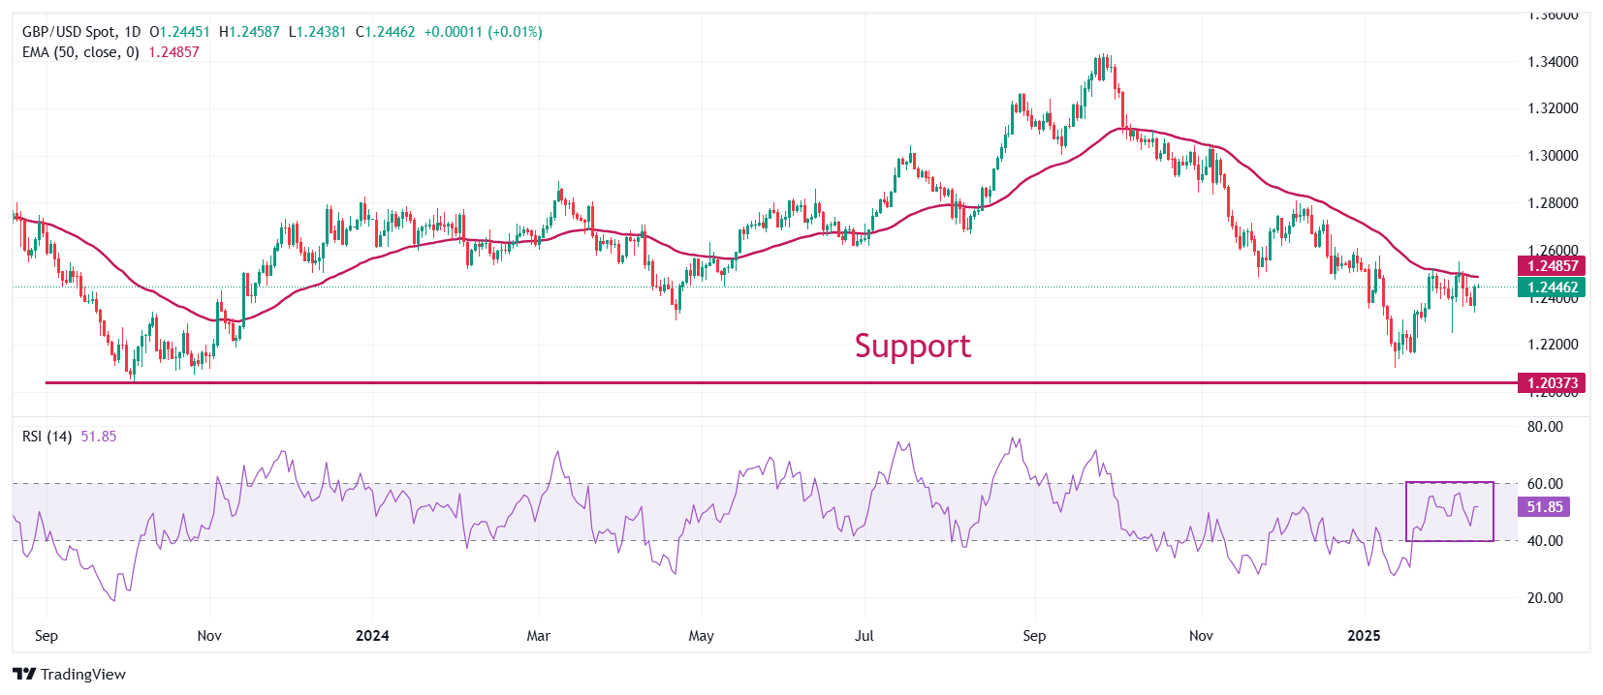Viewport: 1603px width, 695px height.
Task: Click the purple 51.85 RSI value tag
Action: [1544, 507]
